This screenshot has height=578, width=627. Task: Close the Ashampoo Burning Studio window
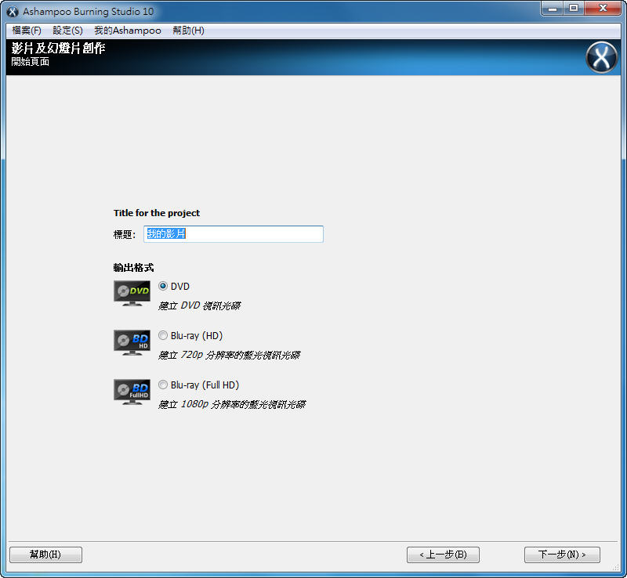[x=603, y=9]
